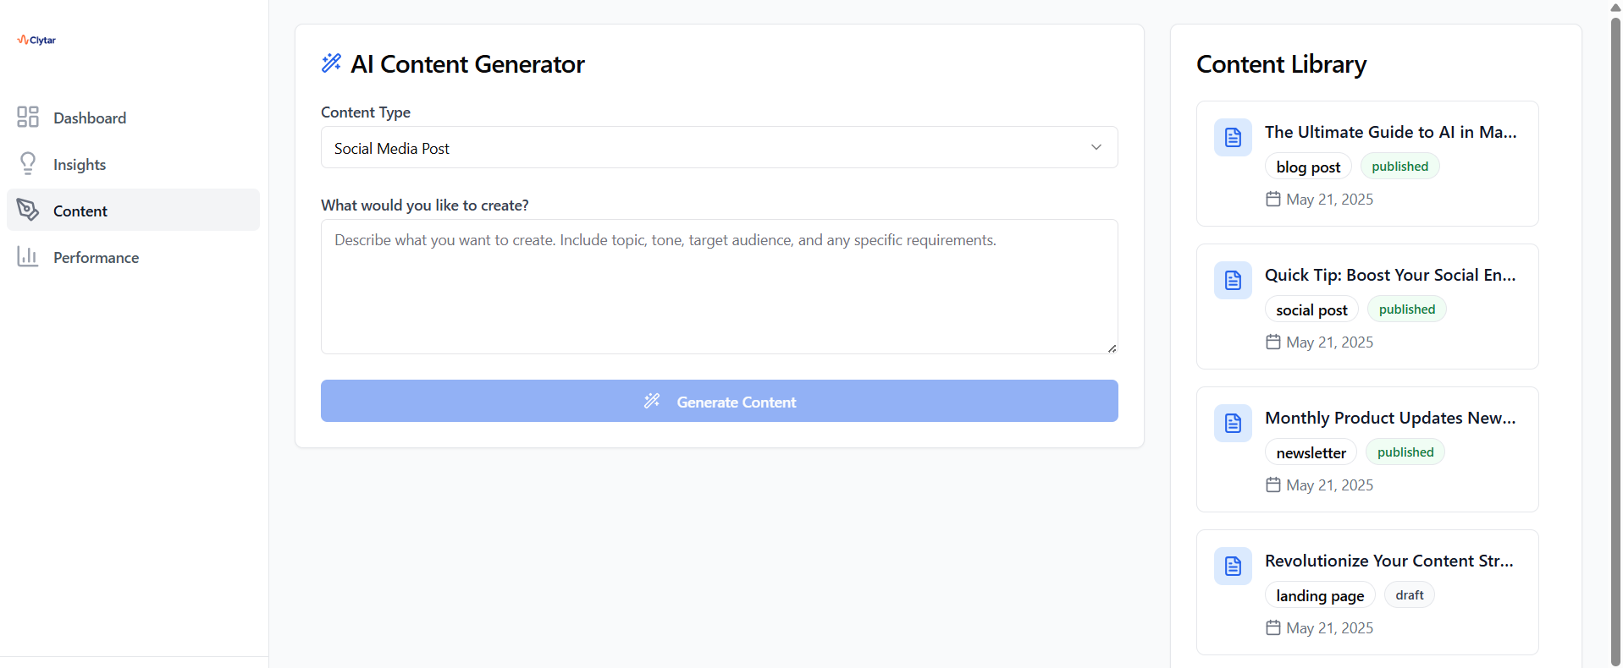Click calendar icon under Quick Tip item
Image resolution: width=1623 pixels, height=668 pixels.
[x=1272, y=342]
